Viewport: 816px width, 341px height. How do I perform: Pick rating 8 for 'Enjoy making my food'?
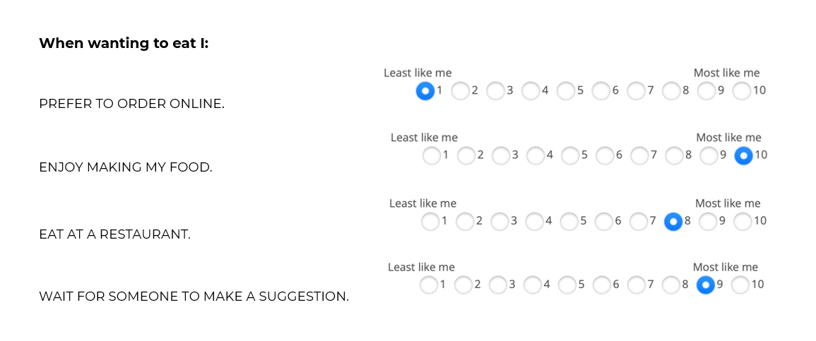tap(674, 156)
